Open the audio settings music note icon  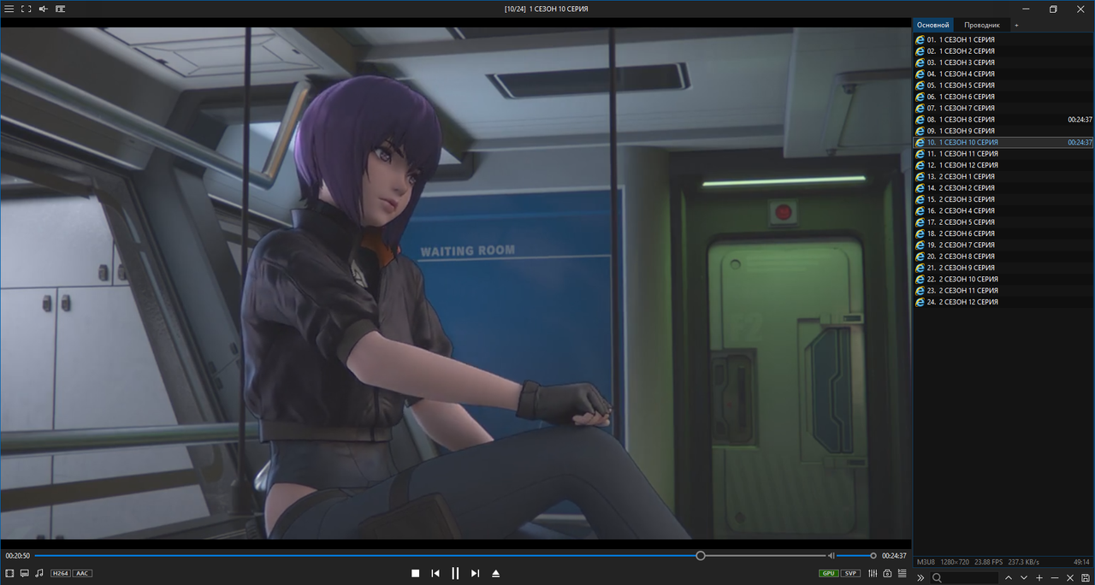[39, 573]
